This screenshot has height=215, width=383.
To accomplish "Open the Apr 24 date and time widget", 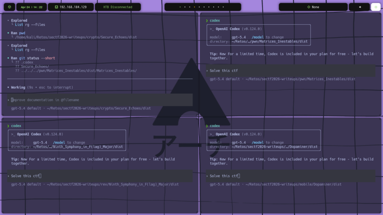I will tap(31, 7).
